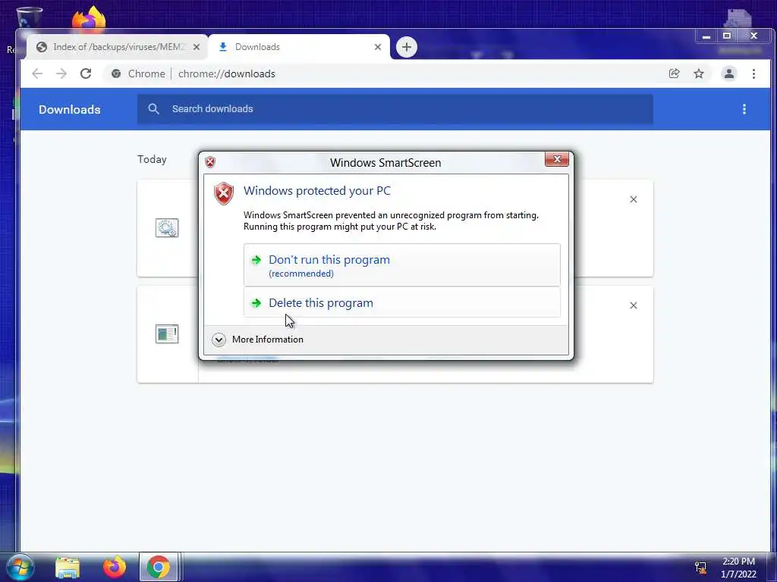The width and height of the screenshot is (777, 582).
Task: Go forward in Chrome history
Action: [61, 74]
